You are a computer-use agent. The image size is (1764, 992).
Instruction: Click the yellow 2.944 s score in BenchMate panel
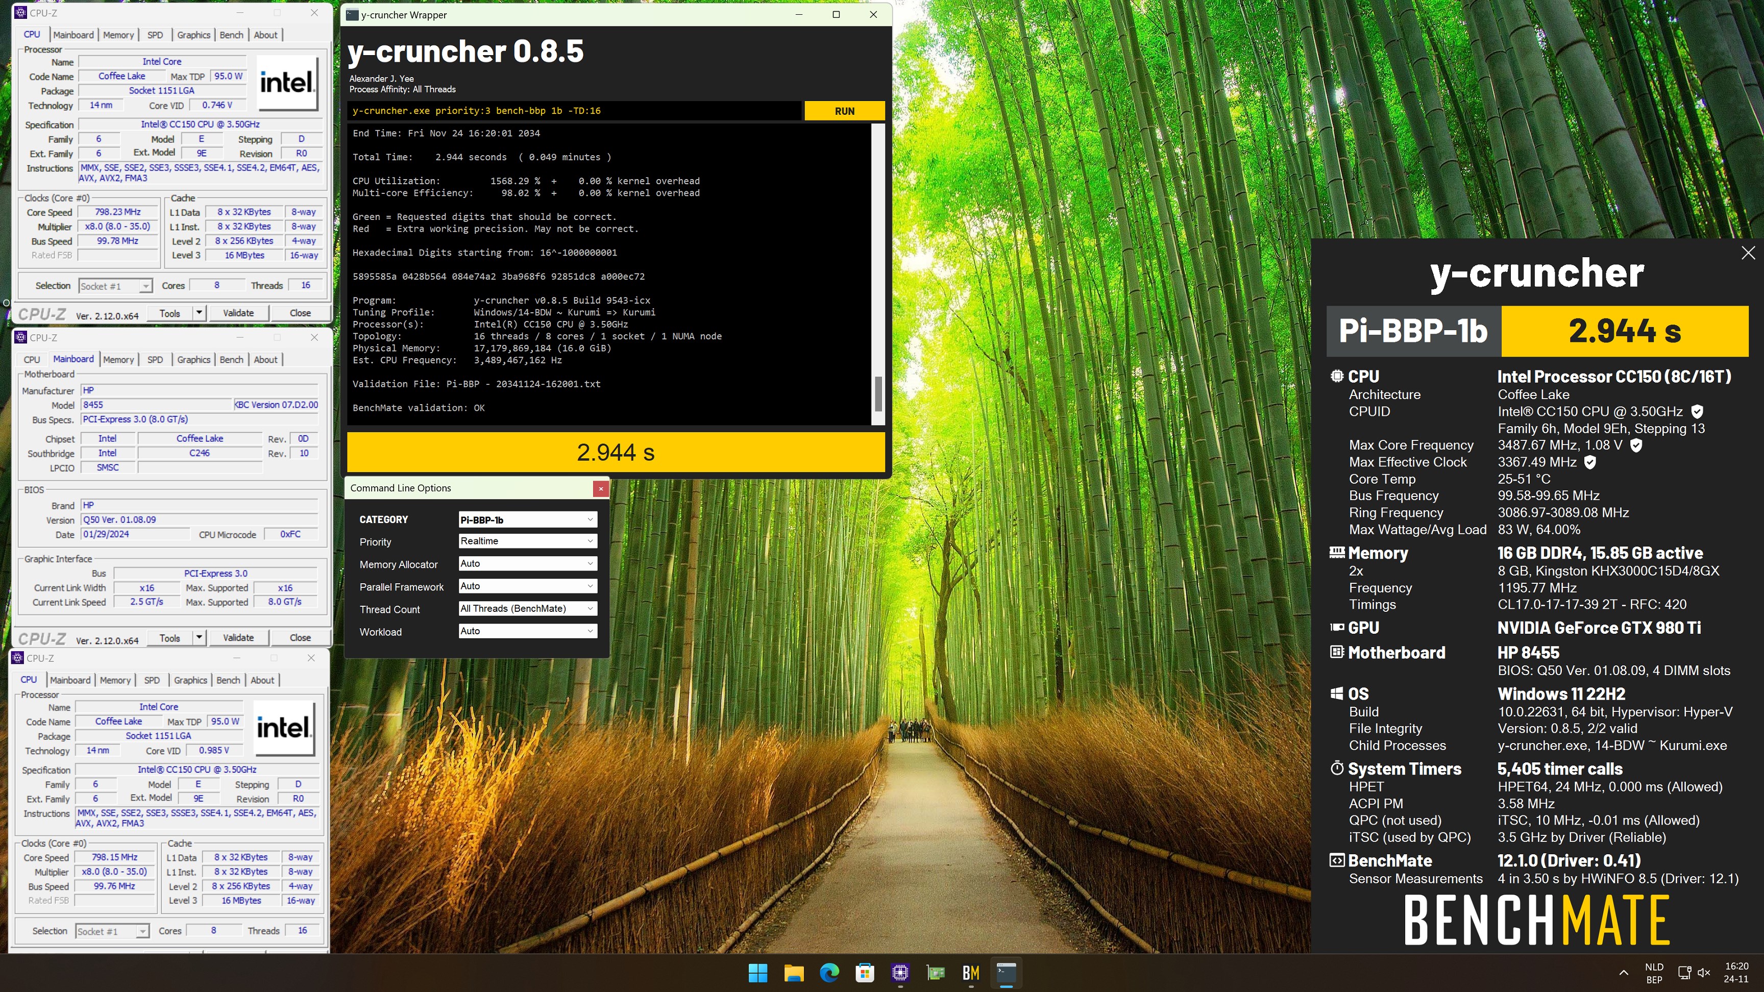point(1624,331)
